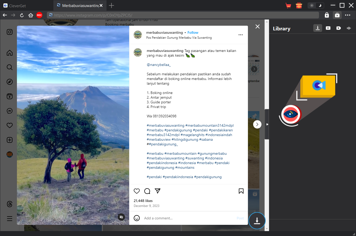Image resolution: width=356 pixels, height=236 pixels.
Task: Open the video tab in the Library panel
Action: (x=328, y=28)
